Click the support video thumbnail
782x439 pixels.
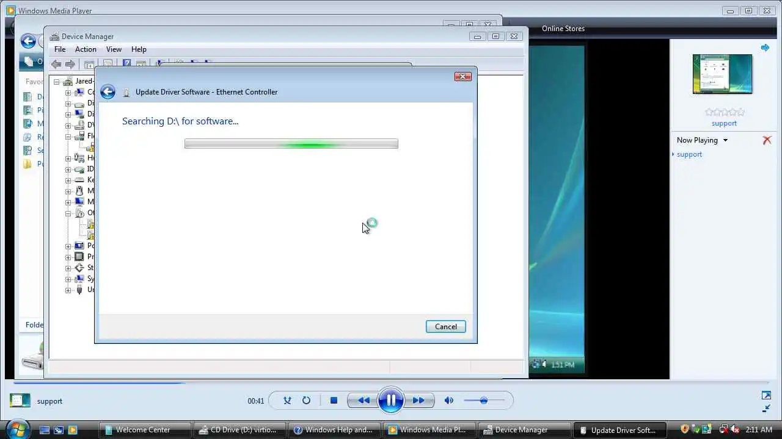tap(722, 74)
